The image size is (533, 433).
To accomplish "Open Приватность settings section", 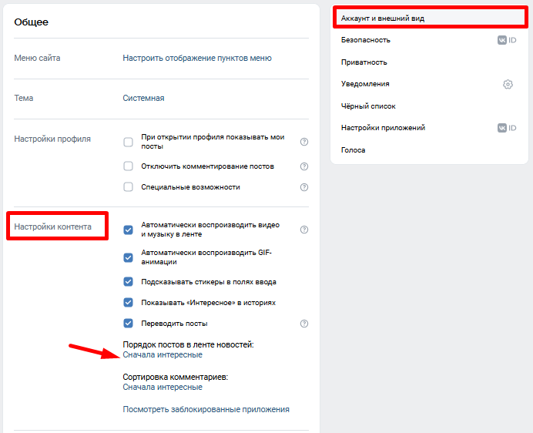I will click(x=364, y=62).
